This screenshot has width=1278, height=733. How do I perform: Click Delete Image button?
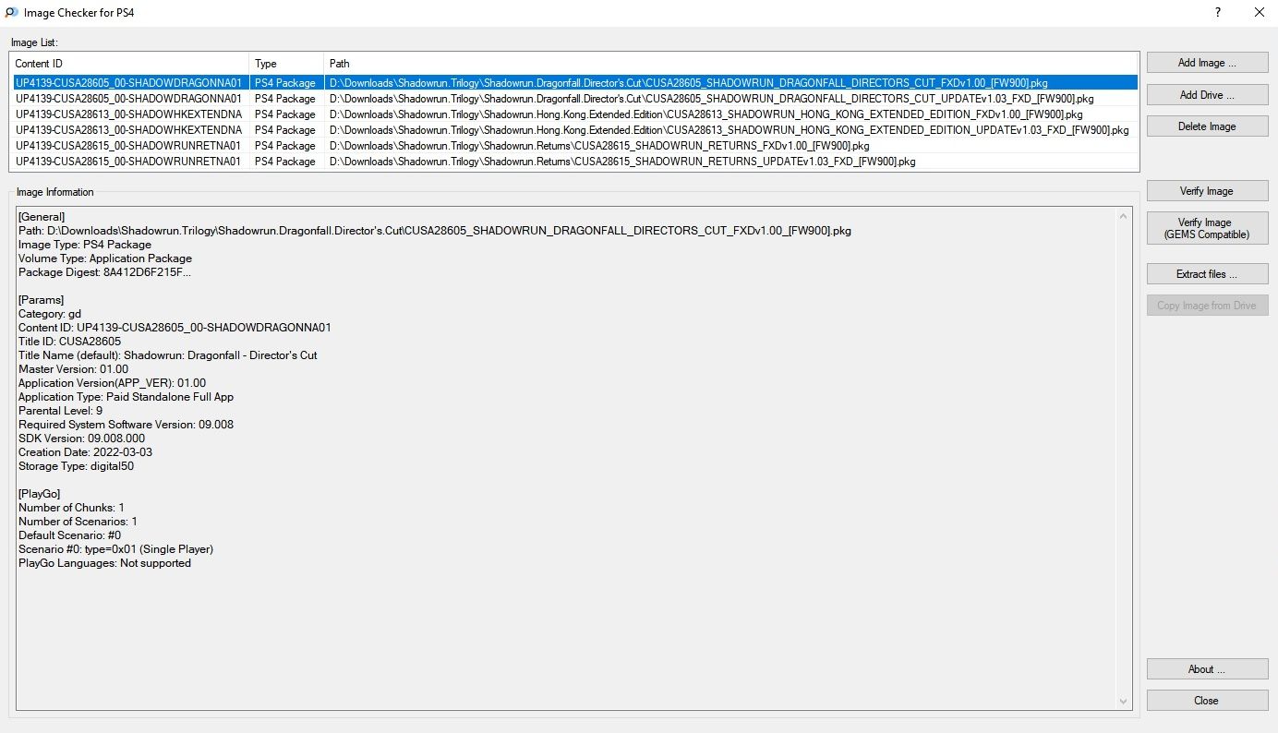pos(1207,126)
